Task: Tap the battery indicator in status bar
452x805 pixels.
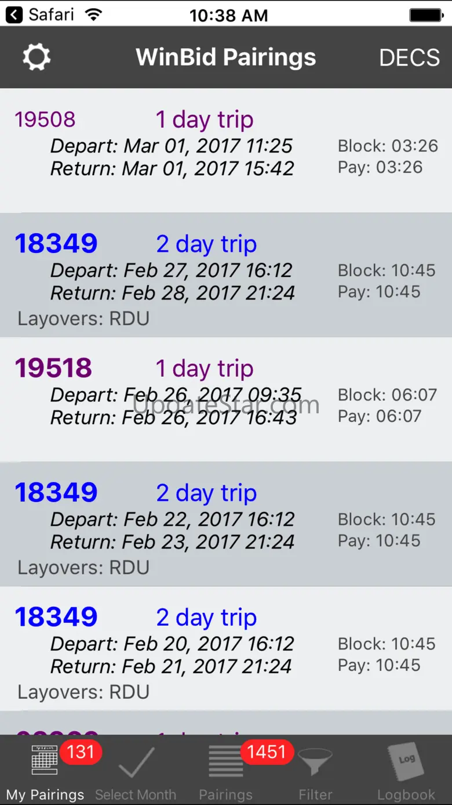Action: pos(427,15)
